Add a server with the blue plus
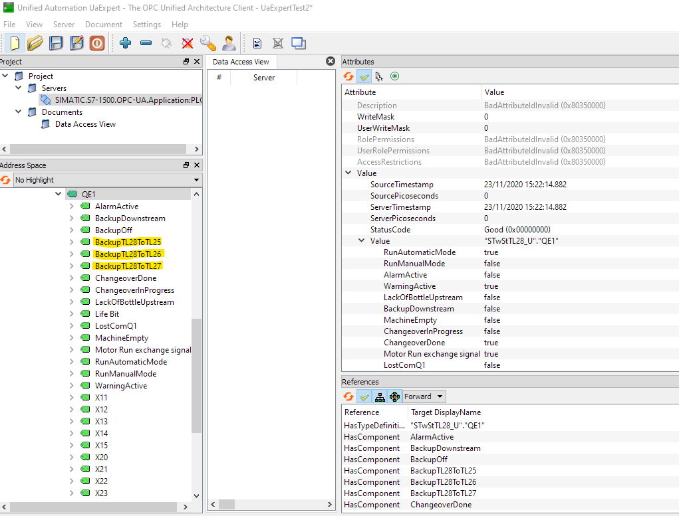This screenshot has height=516, width=679. point(126,43)
